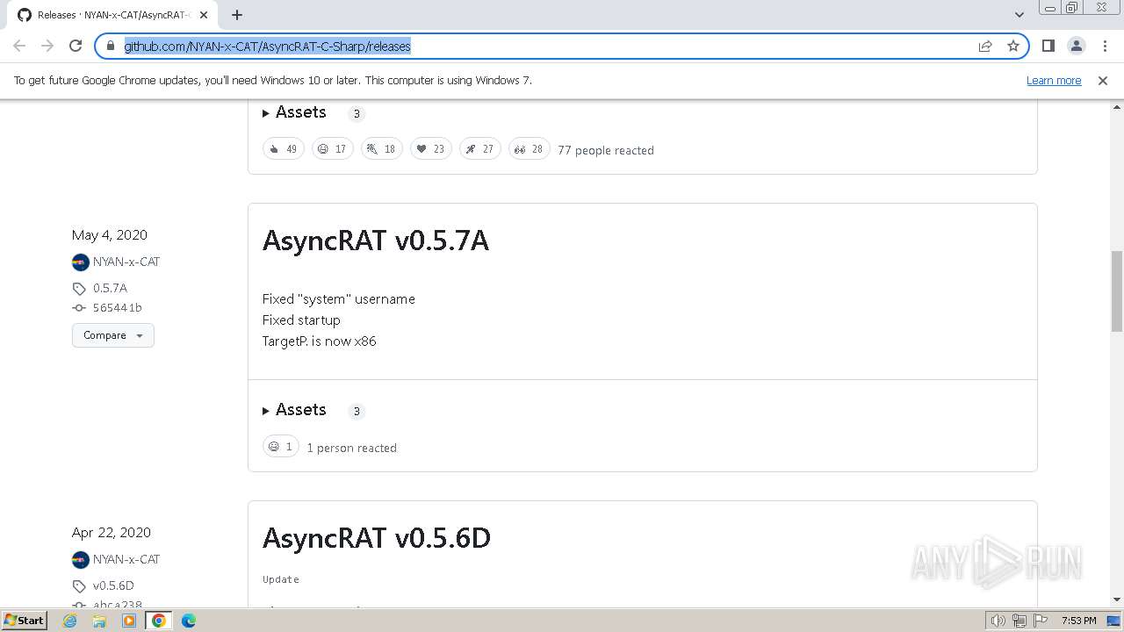Click the Action Center flag icon

(x=1041, y=621)
